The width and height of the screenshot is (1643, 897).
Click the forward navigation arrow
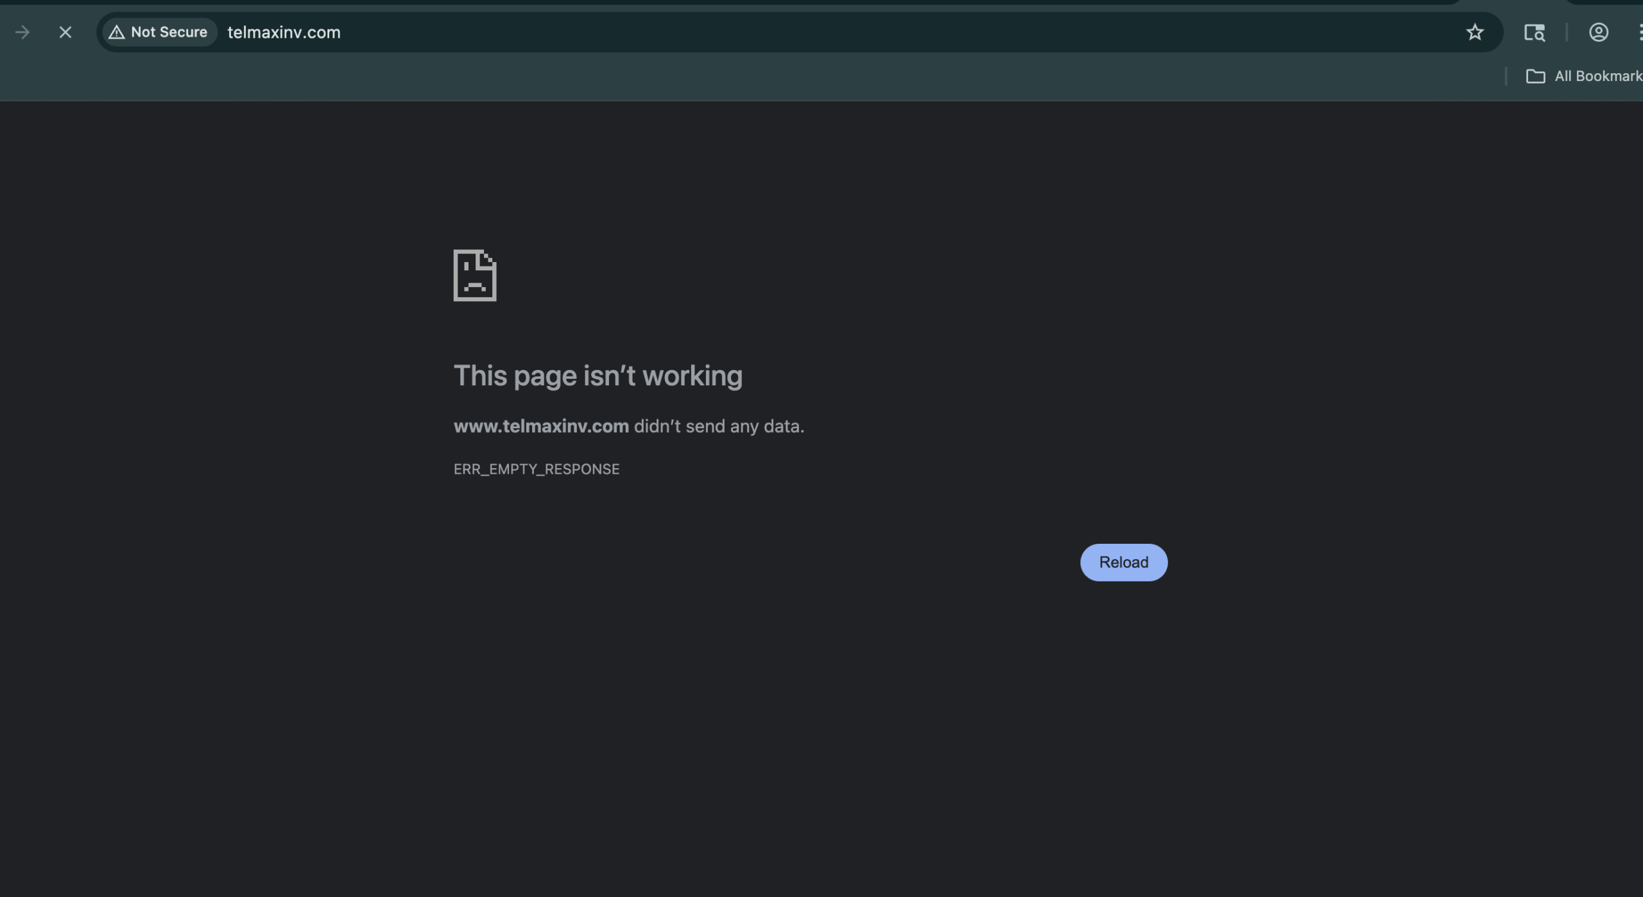[22, 32]
